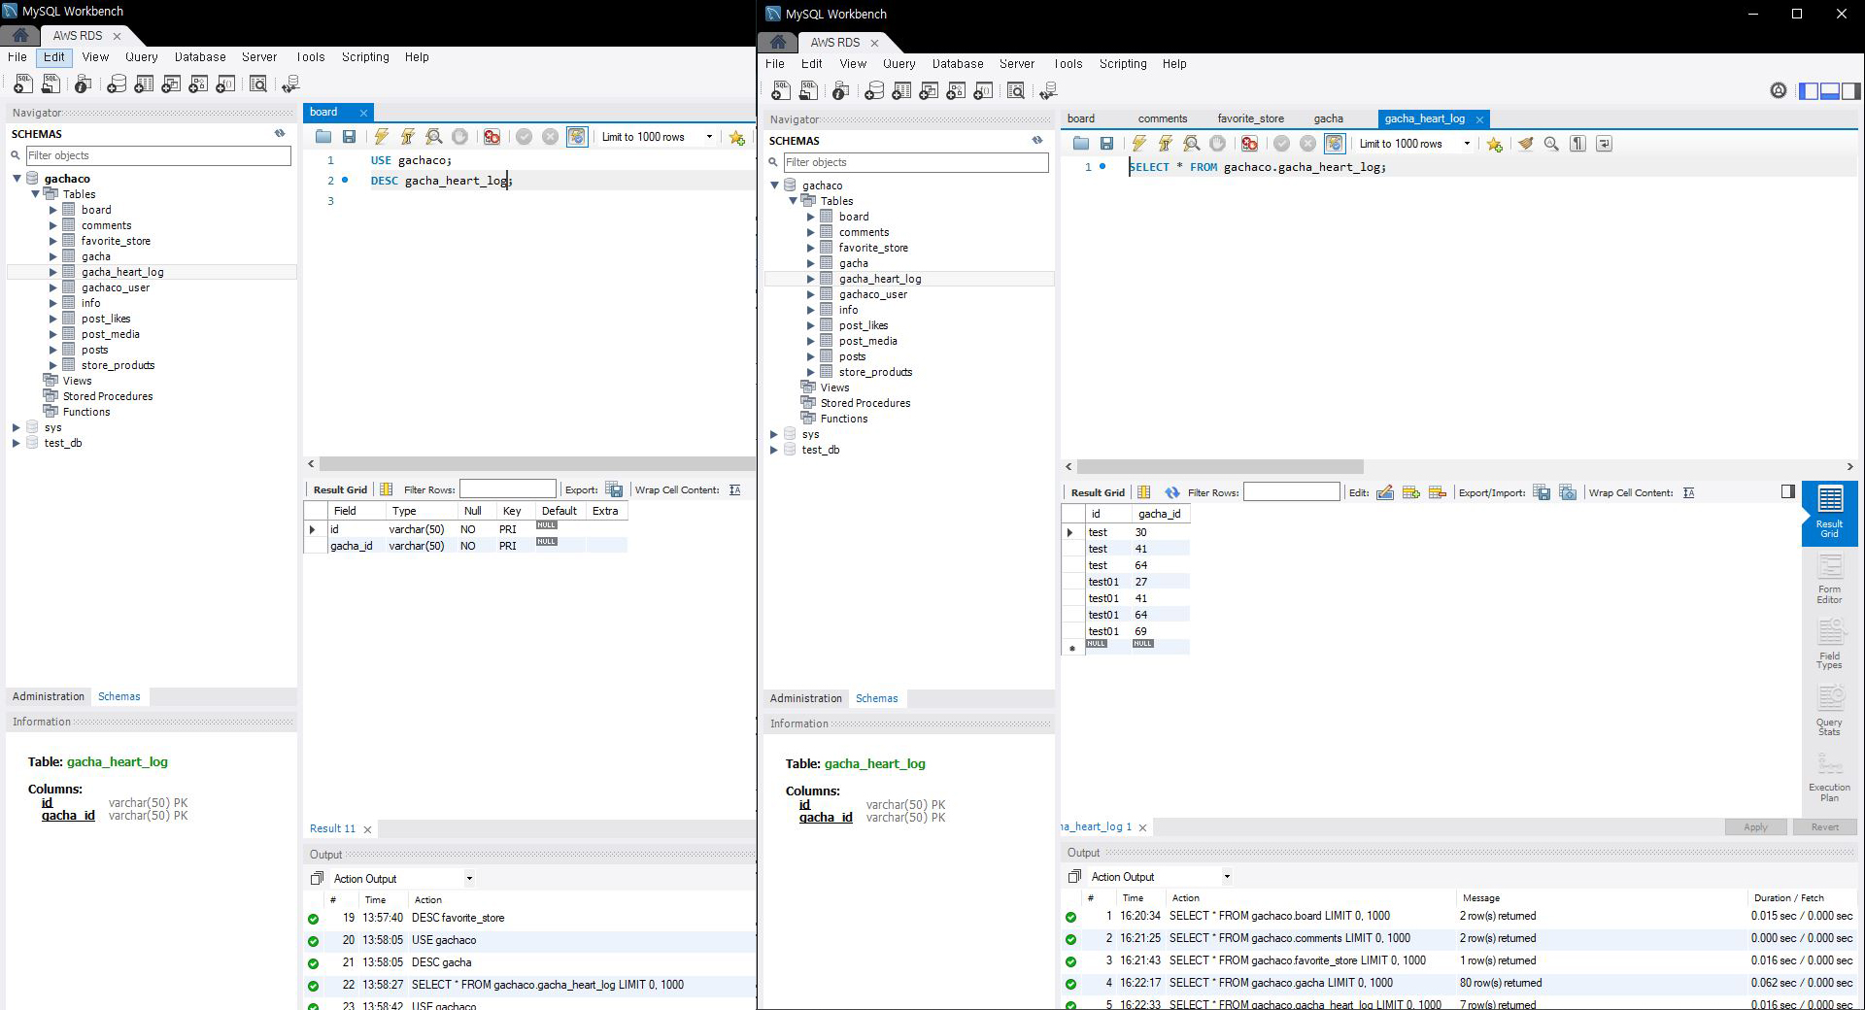Viewport: 1865px width, 1010px height.
Task: Click the reconnect to DBMS toolbar icon in the right window
Action: [1048, 91]
